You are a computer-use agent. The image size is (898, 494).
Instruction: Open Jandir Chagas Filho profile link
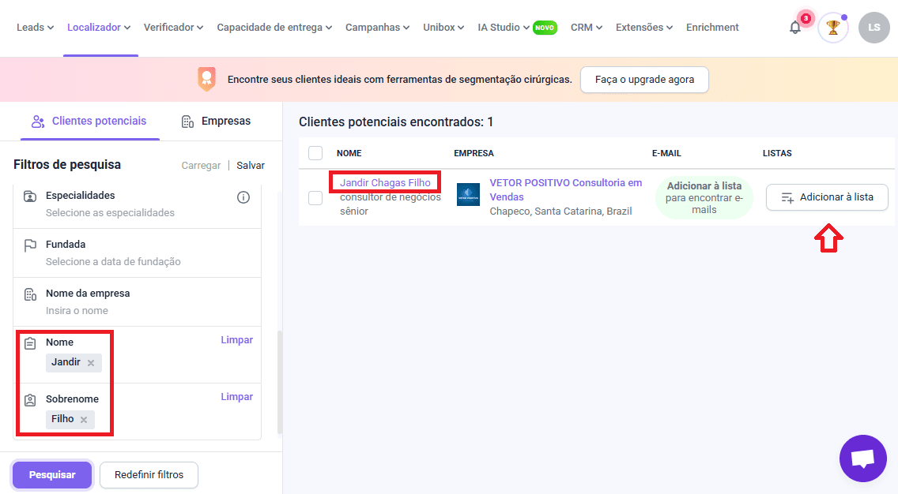(385, 182)
